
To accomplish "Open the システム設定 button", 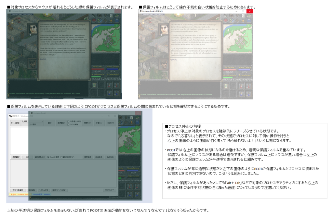I will click(44, 190).
